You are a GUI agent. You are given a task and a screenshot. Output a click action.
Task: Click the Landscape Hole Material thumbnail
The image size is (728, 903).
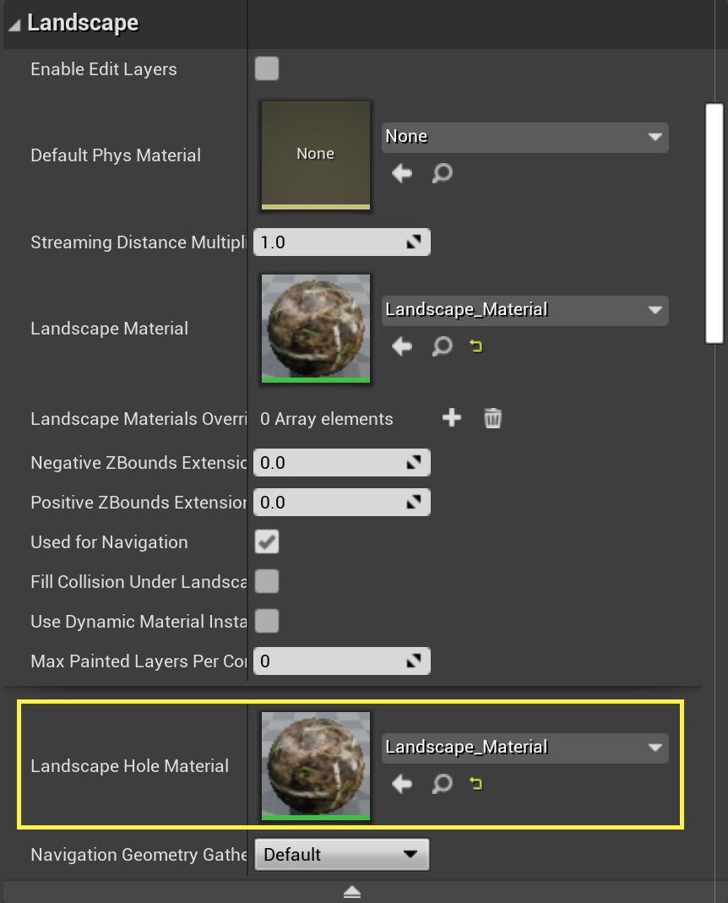tap(315, 764)
